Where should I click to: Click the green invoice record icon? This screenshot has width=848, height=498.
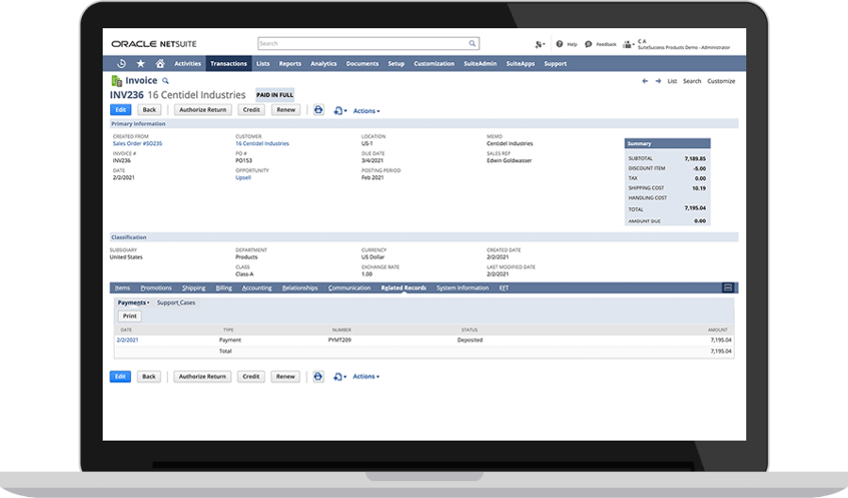(x=116, y=81)
